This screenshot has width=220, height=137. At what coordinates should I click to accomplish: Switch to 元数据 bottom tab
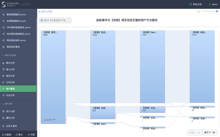(x=6, y=135)
